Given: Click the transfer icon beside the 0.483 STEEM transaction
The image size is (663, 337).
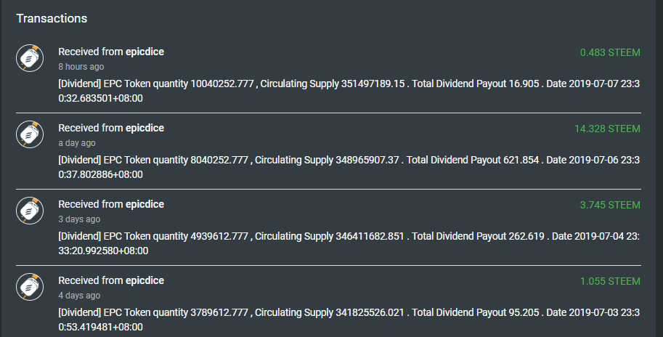Looking at the screenshot, I should coord(28,57).
